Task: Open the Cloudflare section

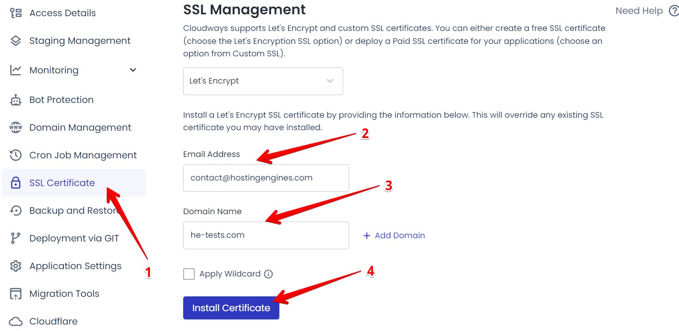Action: 54,321
